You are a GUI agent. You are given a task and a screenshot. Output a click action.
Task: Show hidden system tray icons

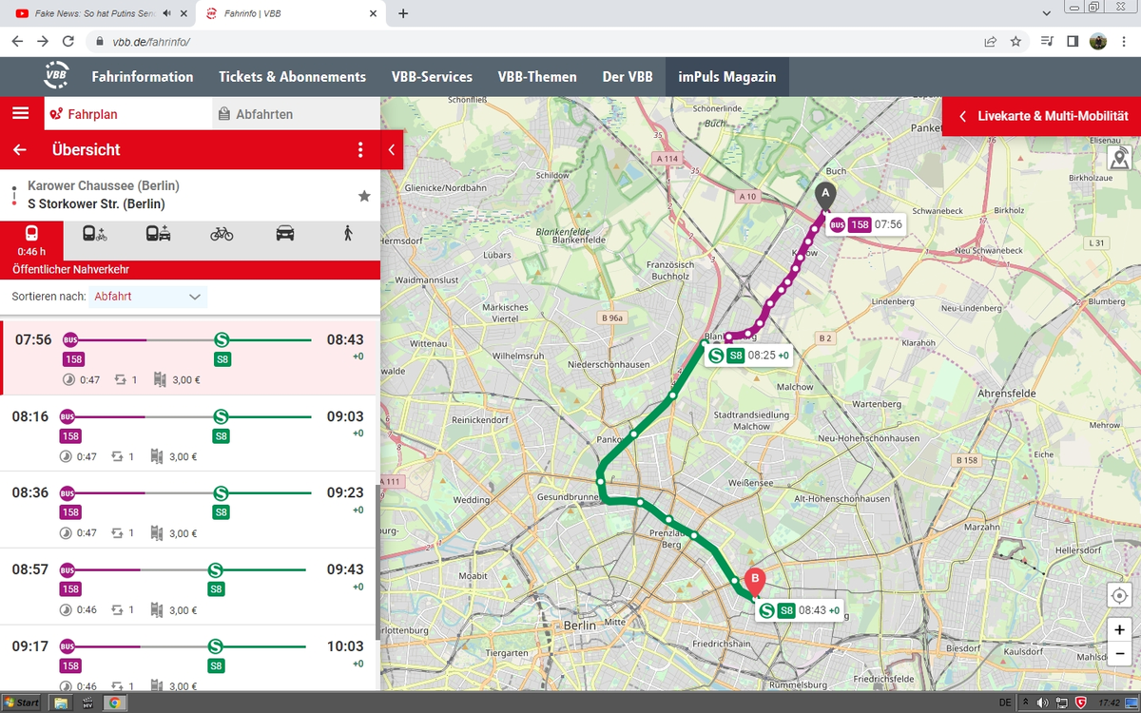[1025, 703]
